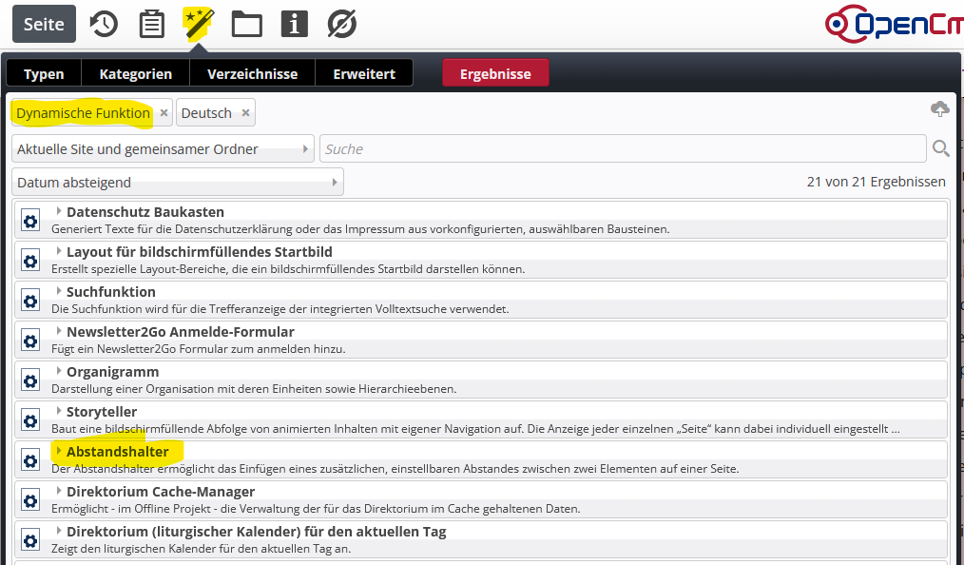Click the Seite button
Image resolution: width=964 pixels, height=565 pixels.
(44, 24)
